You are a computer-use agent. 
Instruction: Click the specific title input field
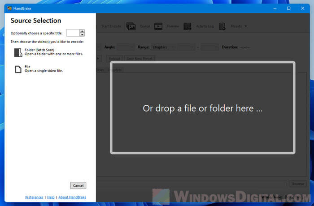click(73, 33)
